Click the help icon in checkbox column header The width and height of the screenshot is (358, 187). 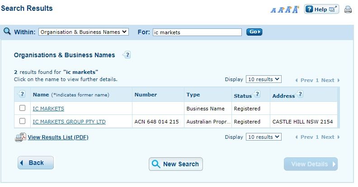(x=21, y=94)
